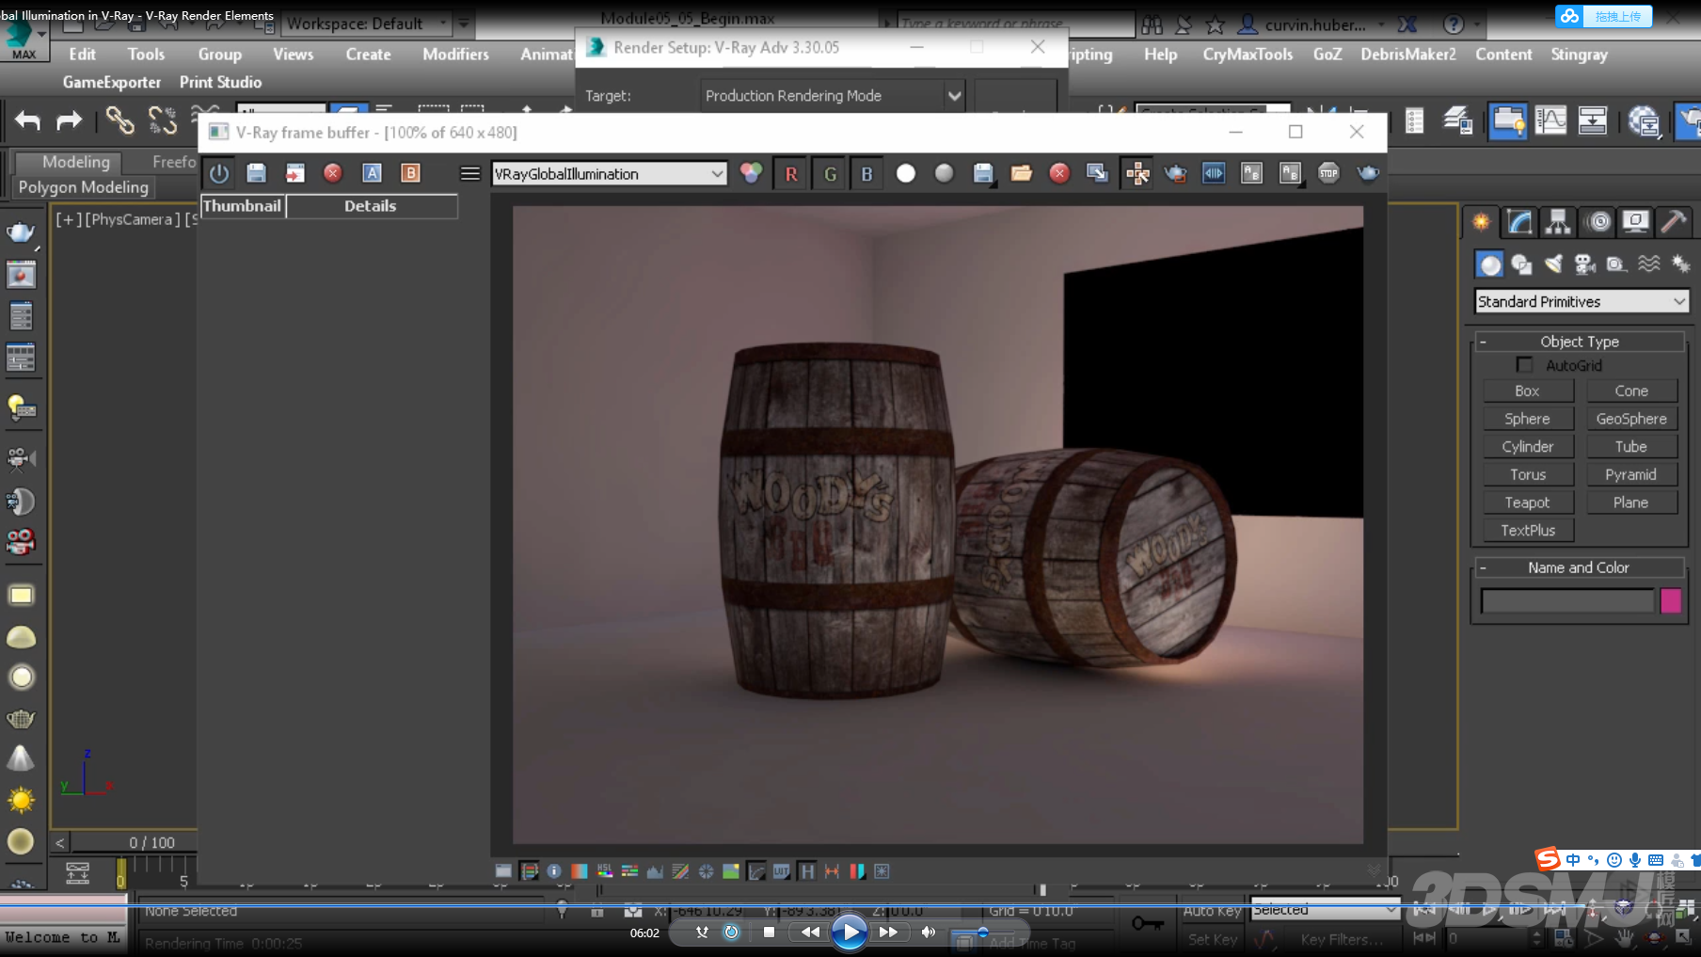
Task: Duplicate render to Max frame buffer
Action: 1097,173
